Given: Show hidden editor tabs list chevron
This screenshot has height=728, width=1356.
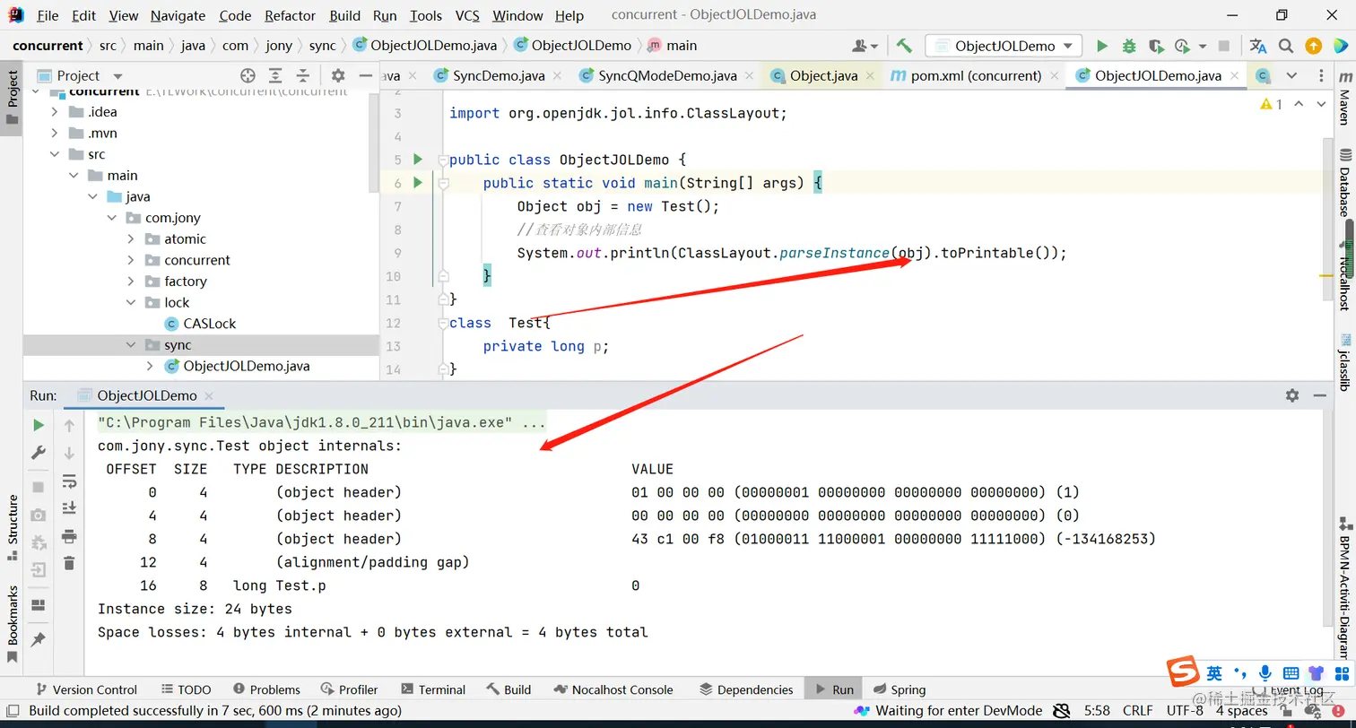Looking at the screenshot, I should pyautogui.click(x=1291, y=76).
